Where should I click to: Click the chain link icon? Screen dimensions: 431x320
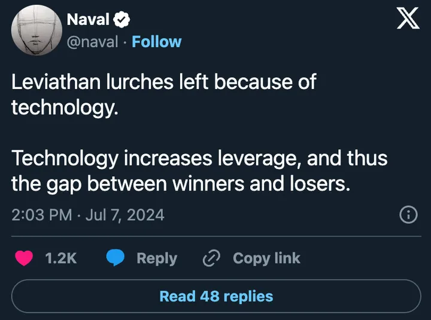(211, 258)
